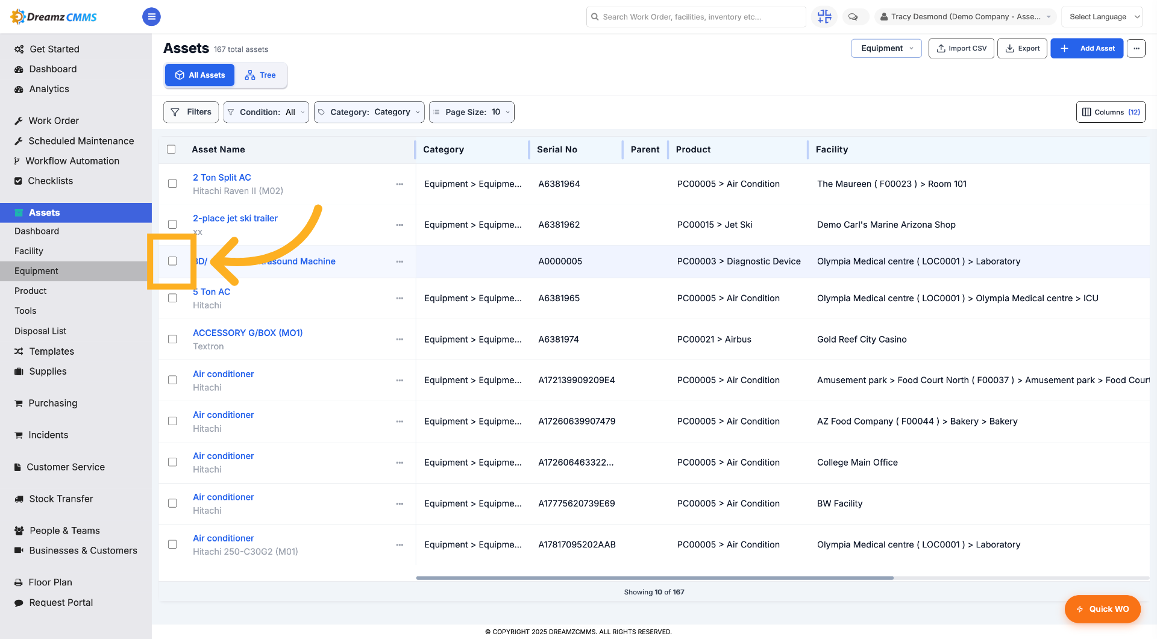The image size is (1157, 639).
Task: Open the 2 Ton Split AC asset link
Action: click(x=222, y=177)
